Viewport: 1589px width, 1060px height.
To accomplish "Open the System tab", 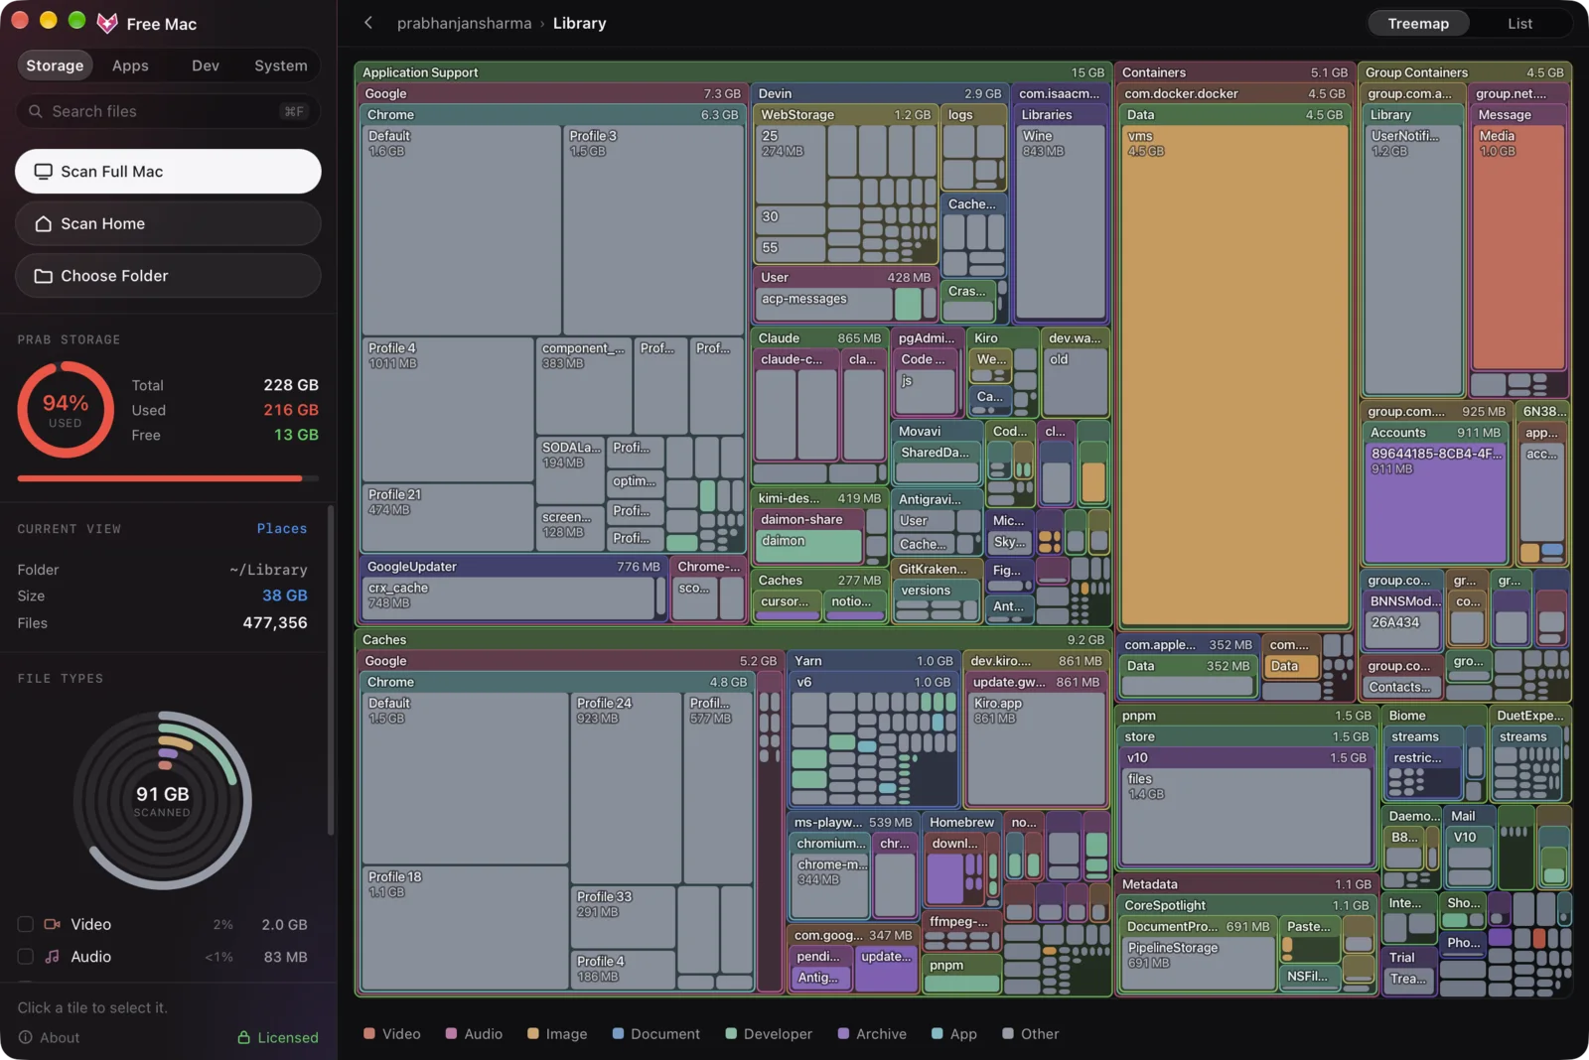I will [x=281, y=66].
